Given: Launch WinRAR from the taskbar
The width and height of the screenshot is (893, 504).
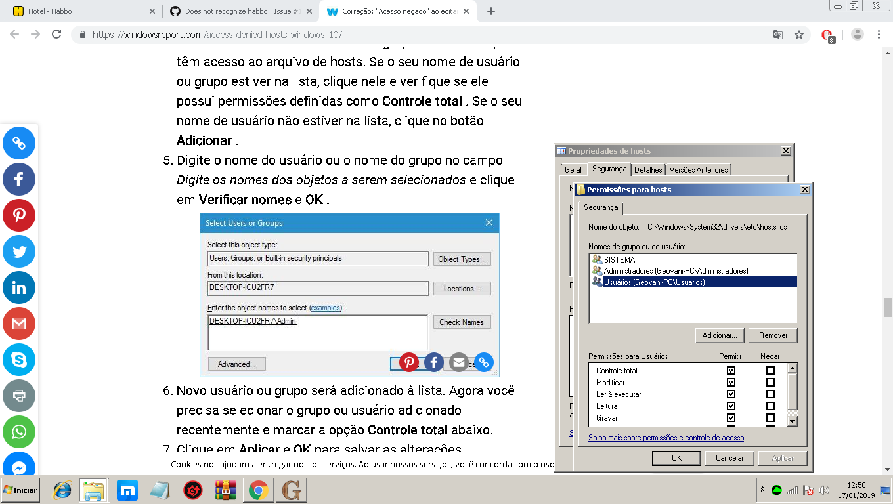Looking at the screenshot, I should [225, 490].
